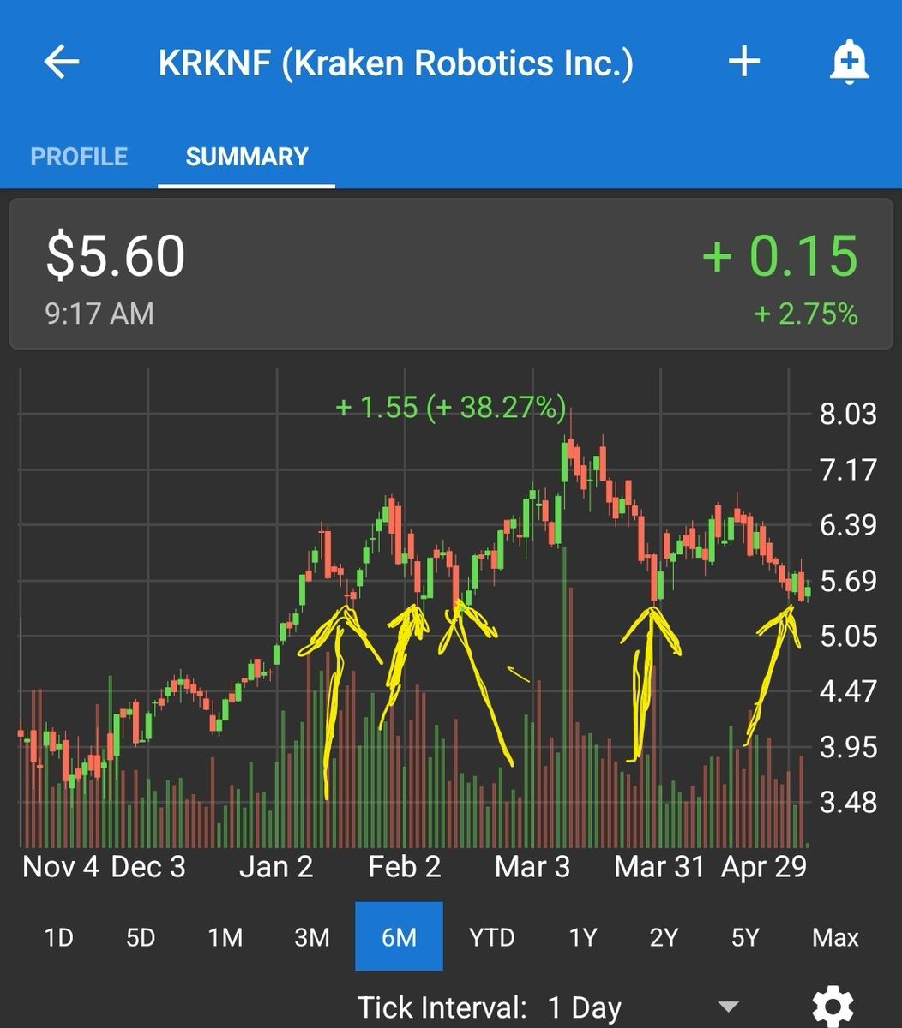Screen dimensions: 902x1028
Task: Set chart range to 1D
Action: [58, 937]
